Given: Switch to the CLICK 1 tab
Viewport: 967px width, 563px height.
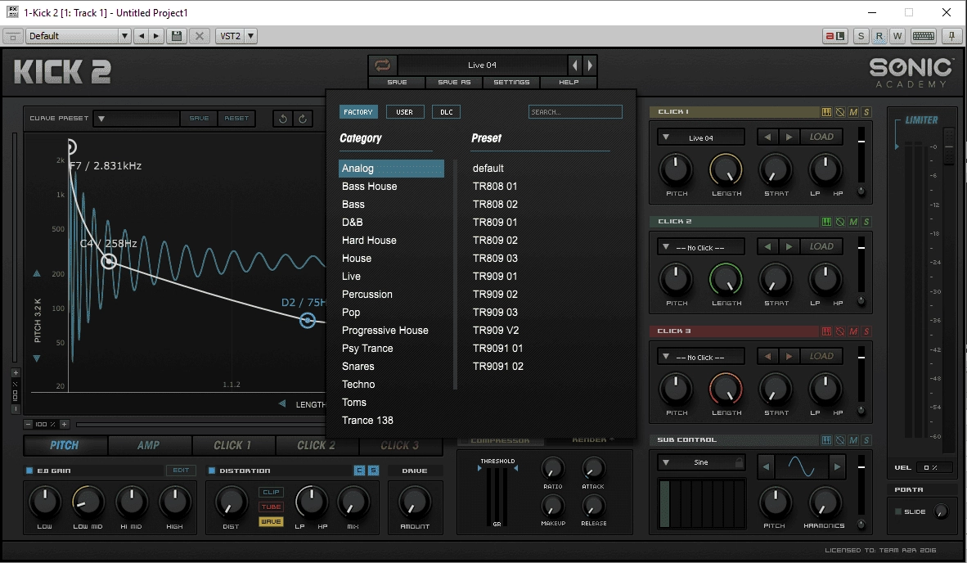Looking at the screenshot, I should coord(232,445).
